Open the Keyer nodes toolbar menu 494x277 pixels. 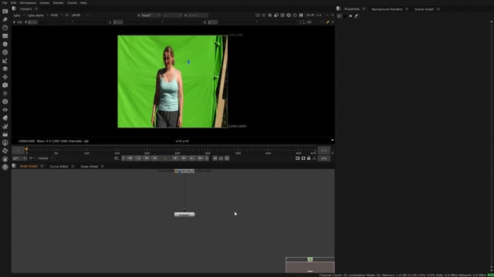(x=5, y=61)
